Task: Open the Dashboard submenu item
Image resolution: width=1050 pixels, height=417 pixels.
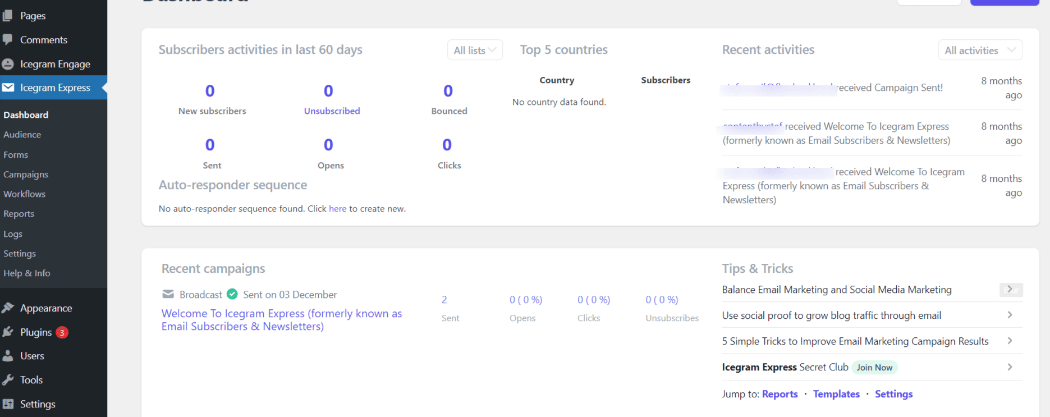Action: click(x=26, y=114)
